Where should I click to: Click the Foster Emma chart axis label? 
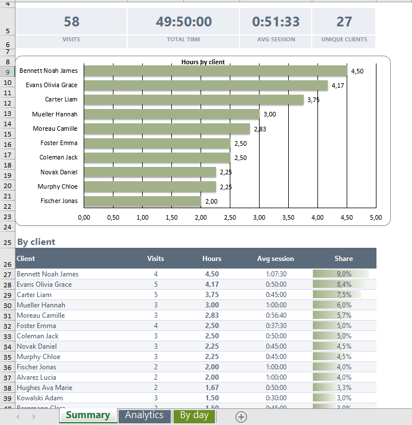[59, 143]
